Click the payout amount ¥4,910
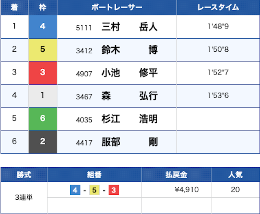260x214 pixels. pos(186,190)
